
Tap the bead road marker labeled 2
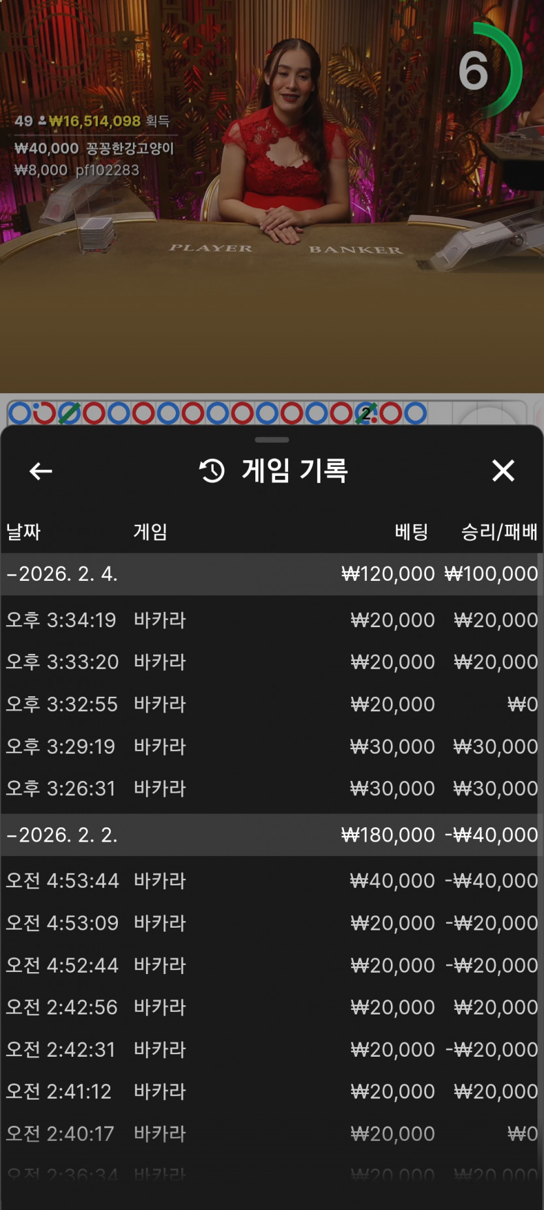pos(365,413)
